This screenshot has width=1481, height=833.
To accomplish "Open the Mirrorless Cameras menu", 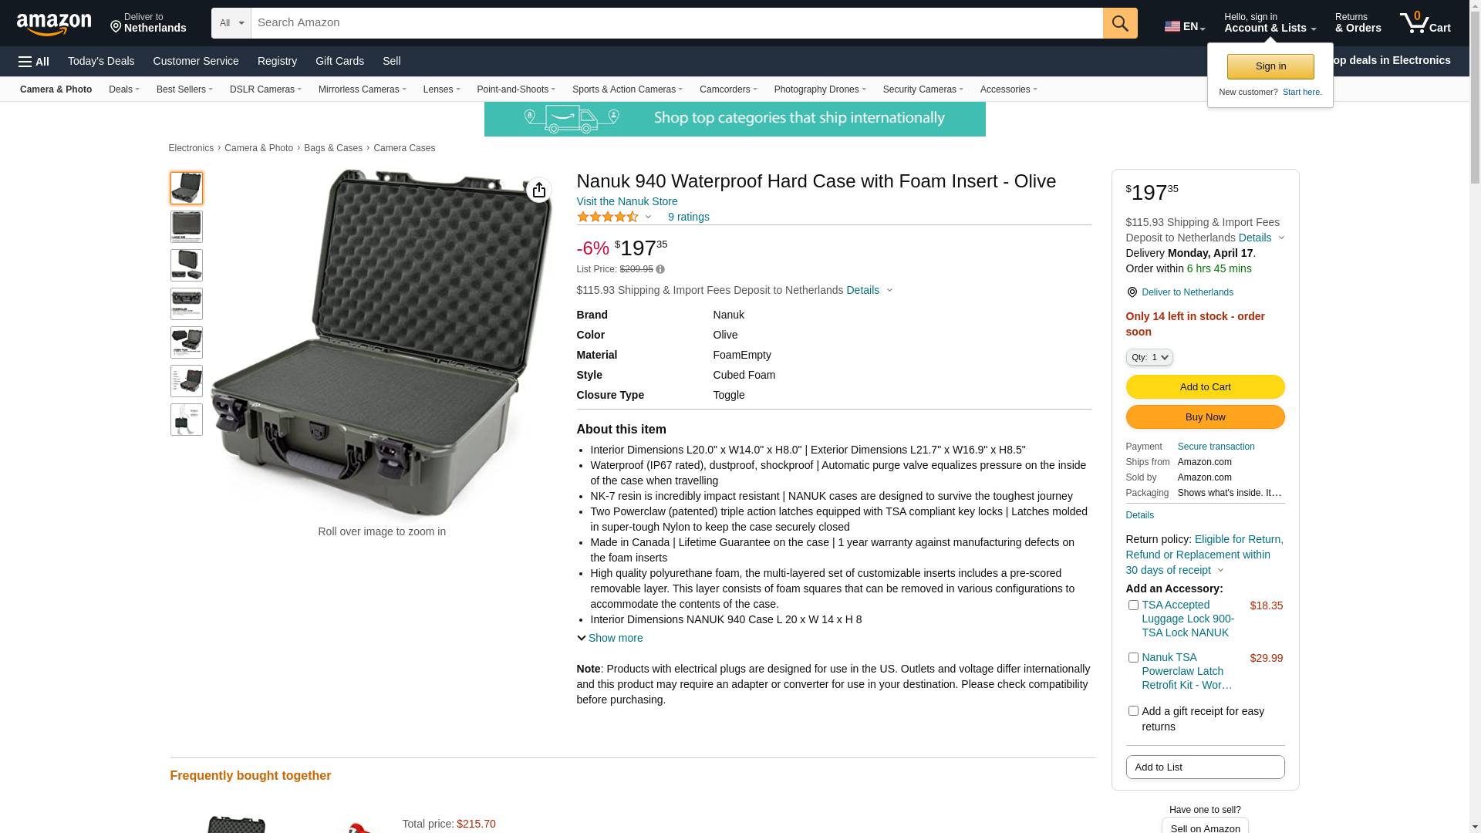I will (x=363, y=89).
